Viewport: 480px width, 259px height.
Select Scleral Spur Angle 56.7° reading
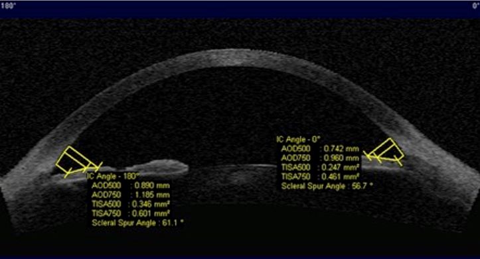pos(327,186)
